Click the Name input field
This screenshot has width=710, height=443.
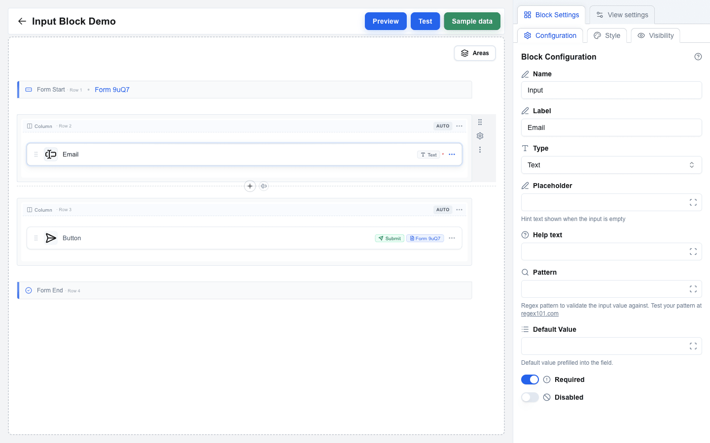(x=611, y=90)
